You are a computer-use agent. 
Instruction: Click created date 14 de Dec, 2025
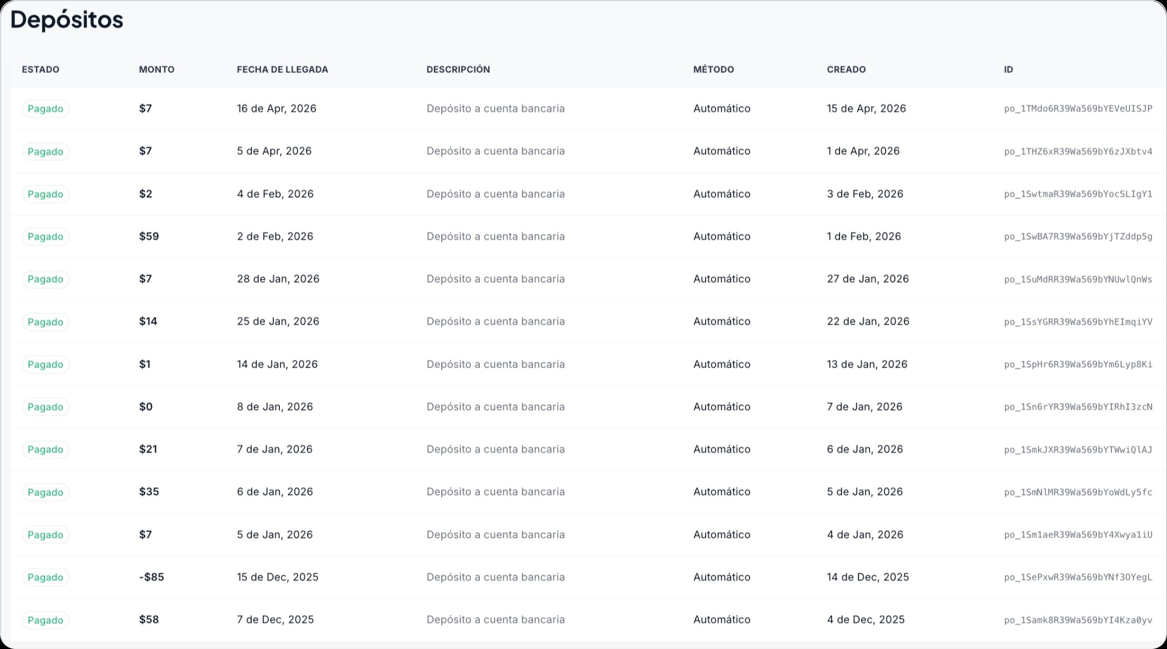[x=868, y=577]
